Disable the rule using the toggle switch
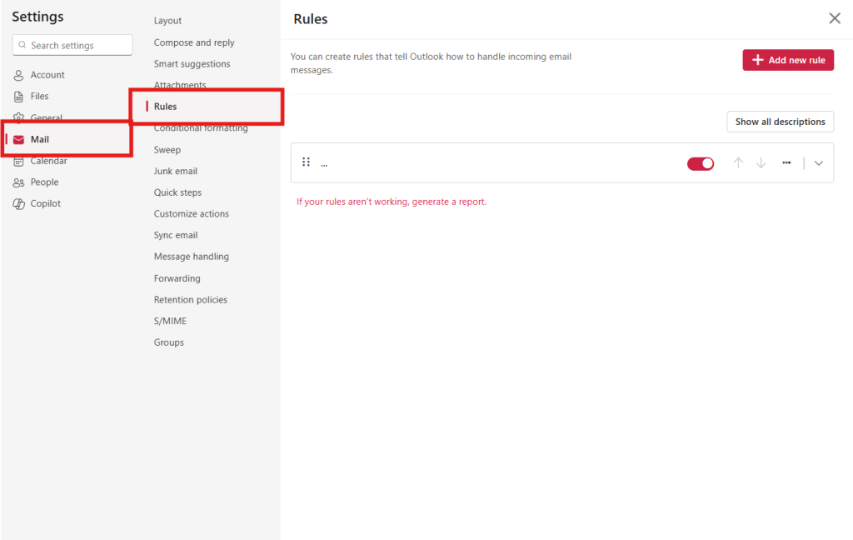Image resolution: width=853 pixels, height=540 pixels. click(x=700, y=163)
